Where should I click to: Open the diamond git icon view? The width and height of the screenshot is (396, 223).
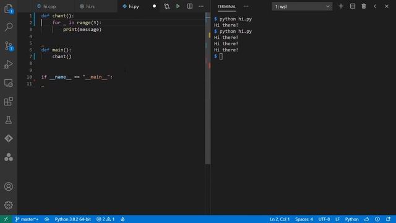coord(9,138)
